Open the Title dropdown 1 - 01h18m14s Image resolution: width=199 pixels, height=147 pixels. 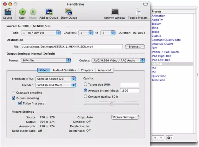[x=41, y=33]
